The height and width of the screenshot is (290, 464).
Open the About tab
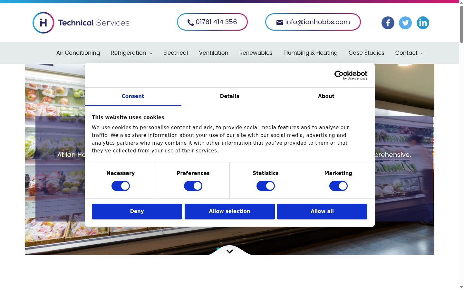[326, 96]
